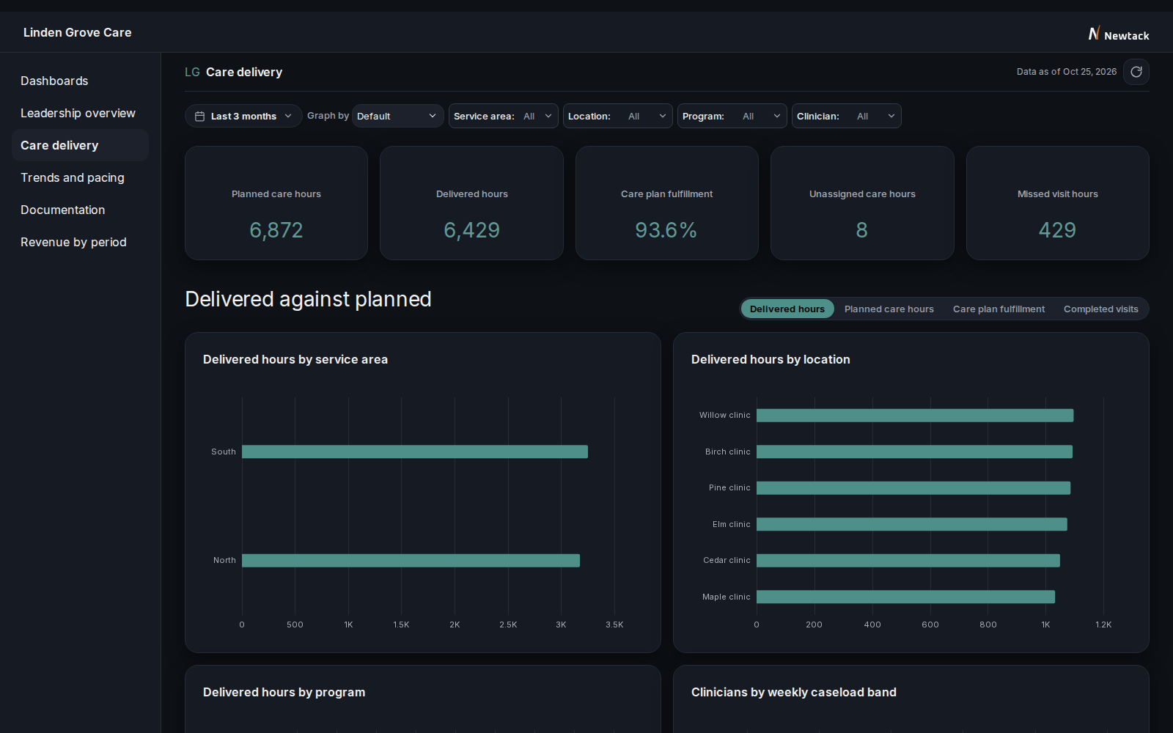This screenshot has width=1173, height=733.
Task: Click the refresh data icon
Action: [1136, 72]
